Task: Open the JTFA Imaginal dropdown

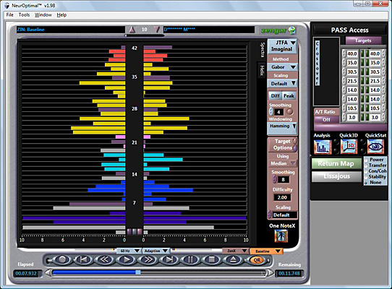Action: tap(282, 46)
